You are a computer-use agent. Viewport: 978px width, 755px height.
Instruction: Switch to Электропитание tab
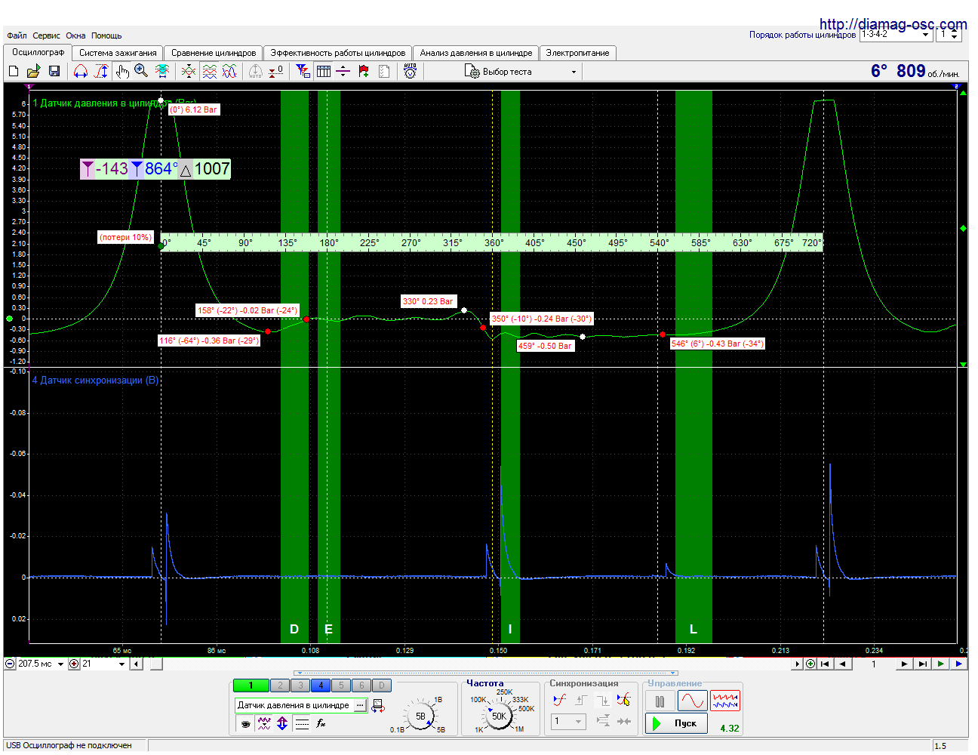click(577, 53)
